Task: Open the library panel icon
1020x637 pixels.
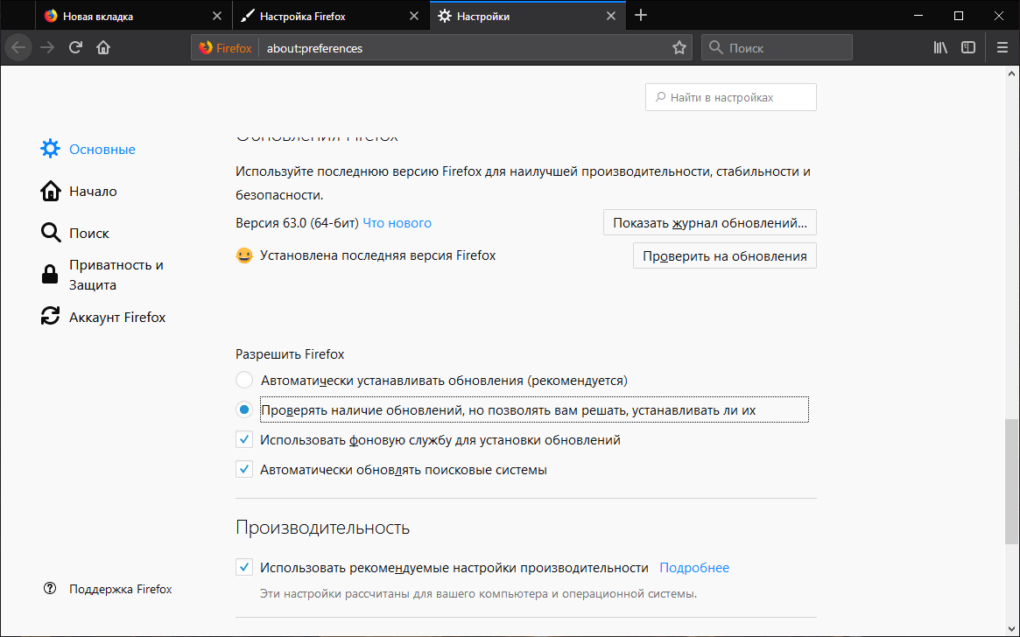Action: pyautogui.click(x=939, y=47)
